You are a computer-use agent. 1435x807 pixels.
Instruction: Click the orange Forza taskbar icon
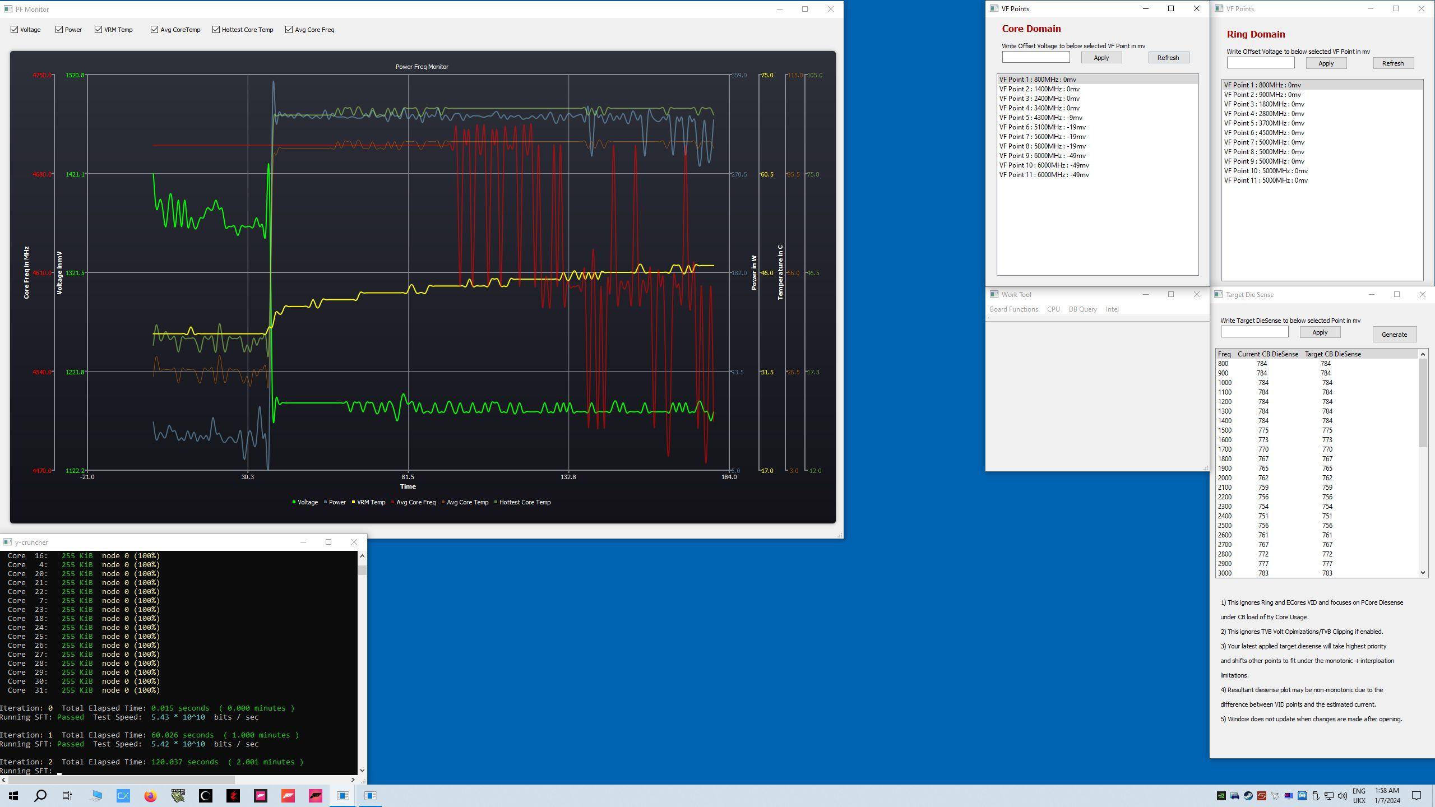[x=288, y=795]
